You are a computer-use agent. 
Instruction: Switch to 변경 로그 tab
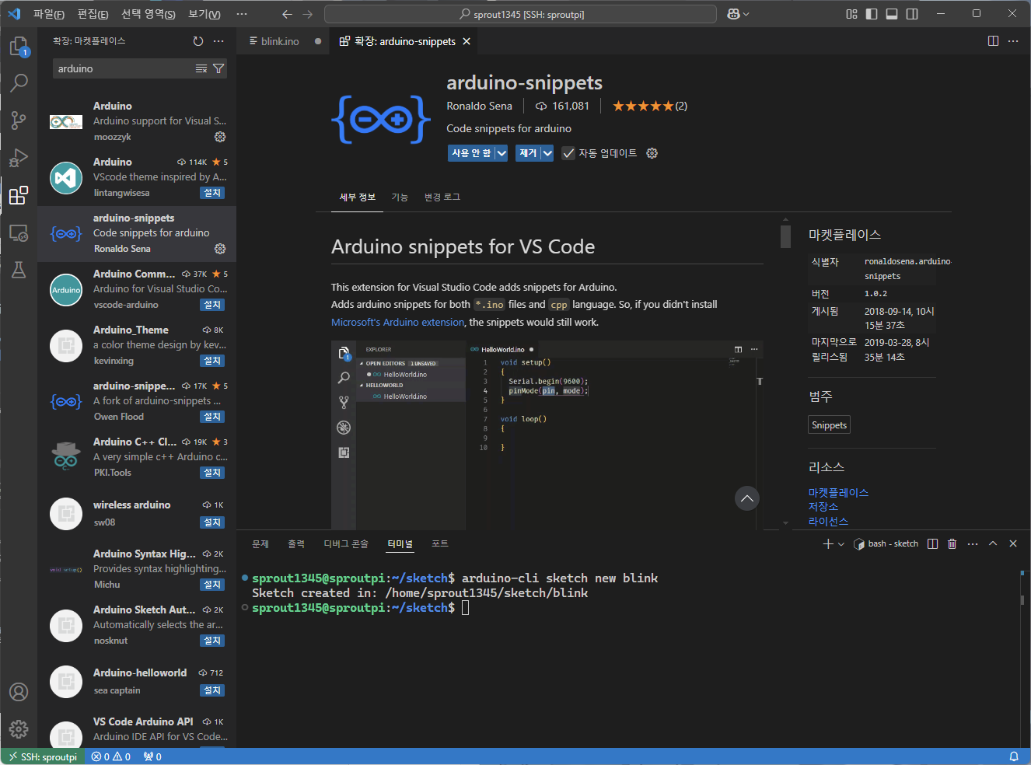[x=442, y=197]
